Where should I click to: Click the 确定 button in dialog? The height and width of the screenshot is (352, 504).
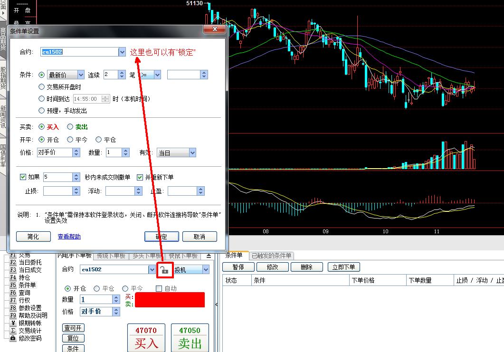(x=162, y=237)
